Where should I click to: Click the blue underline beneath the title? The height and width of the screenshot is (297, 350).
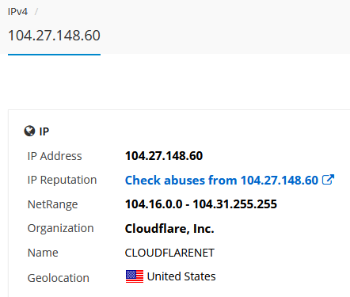point(54,55)
